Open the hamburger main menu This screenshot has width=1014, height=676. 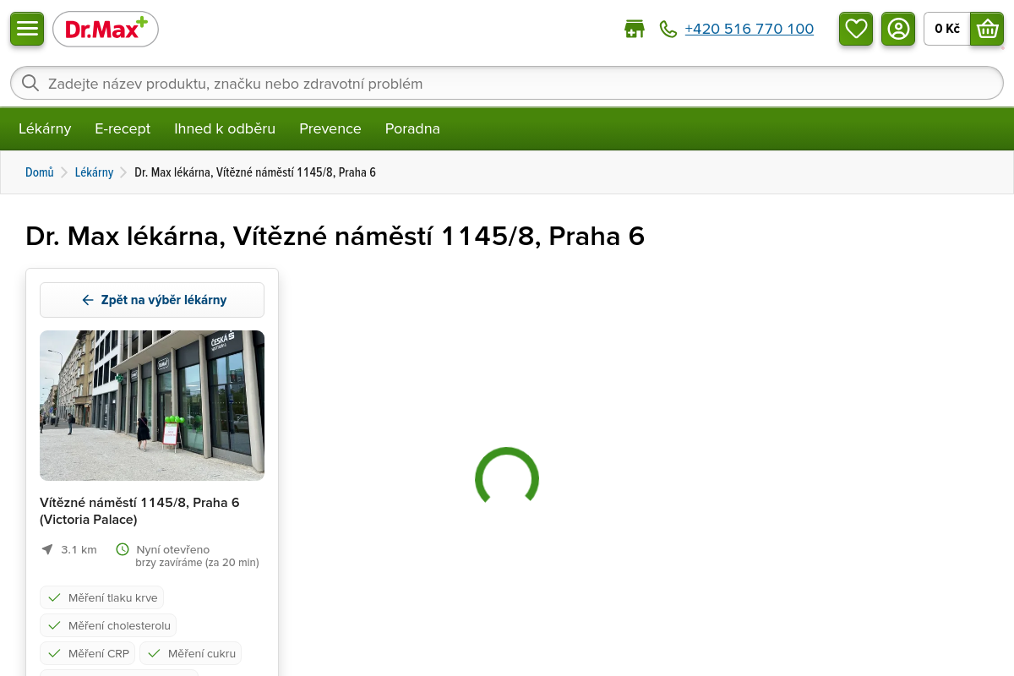[x=27, y=29]
